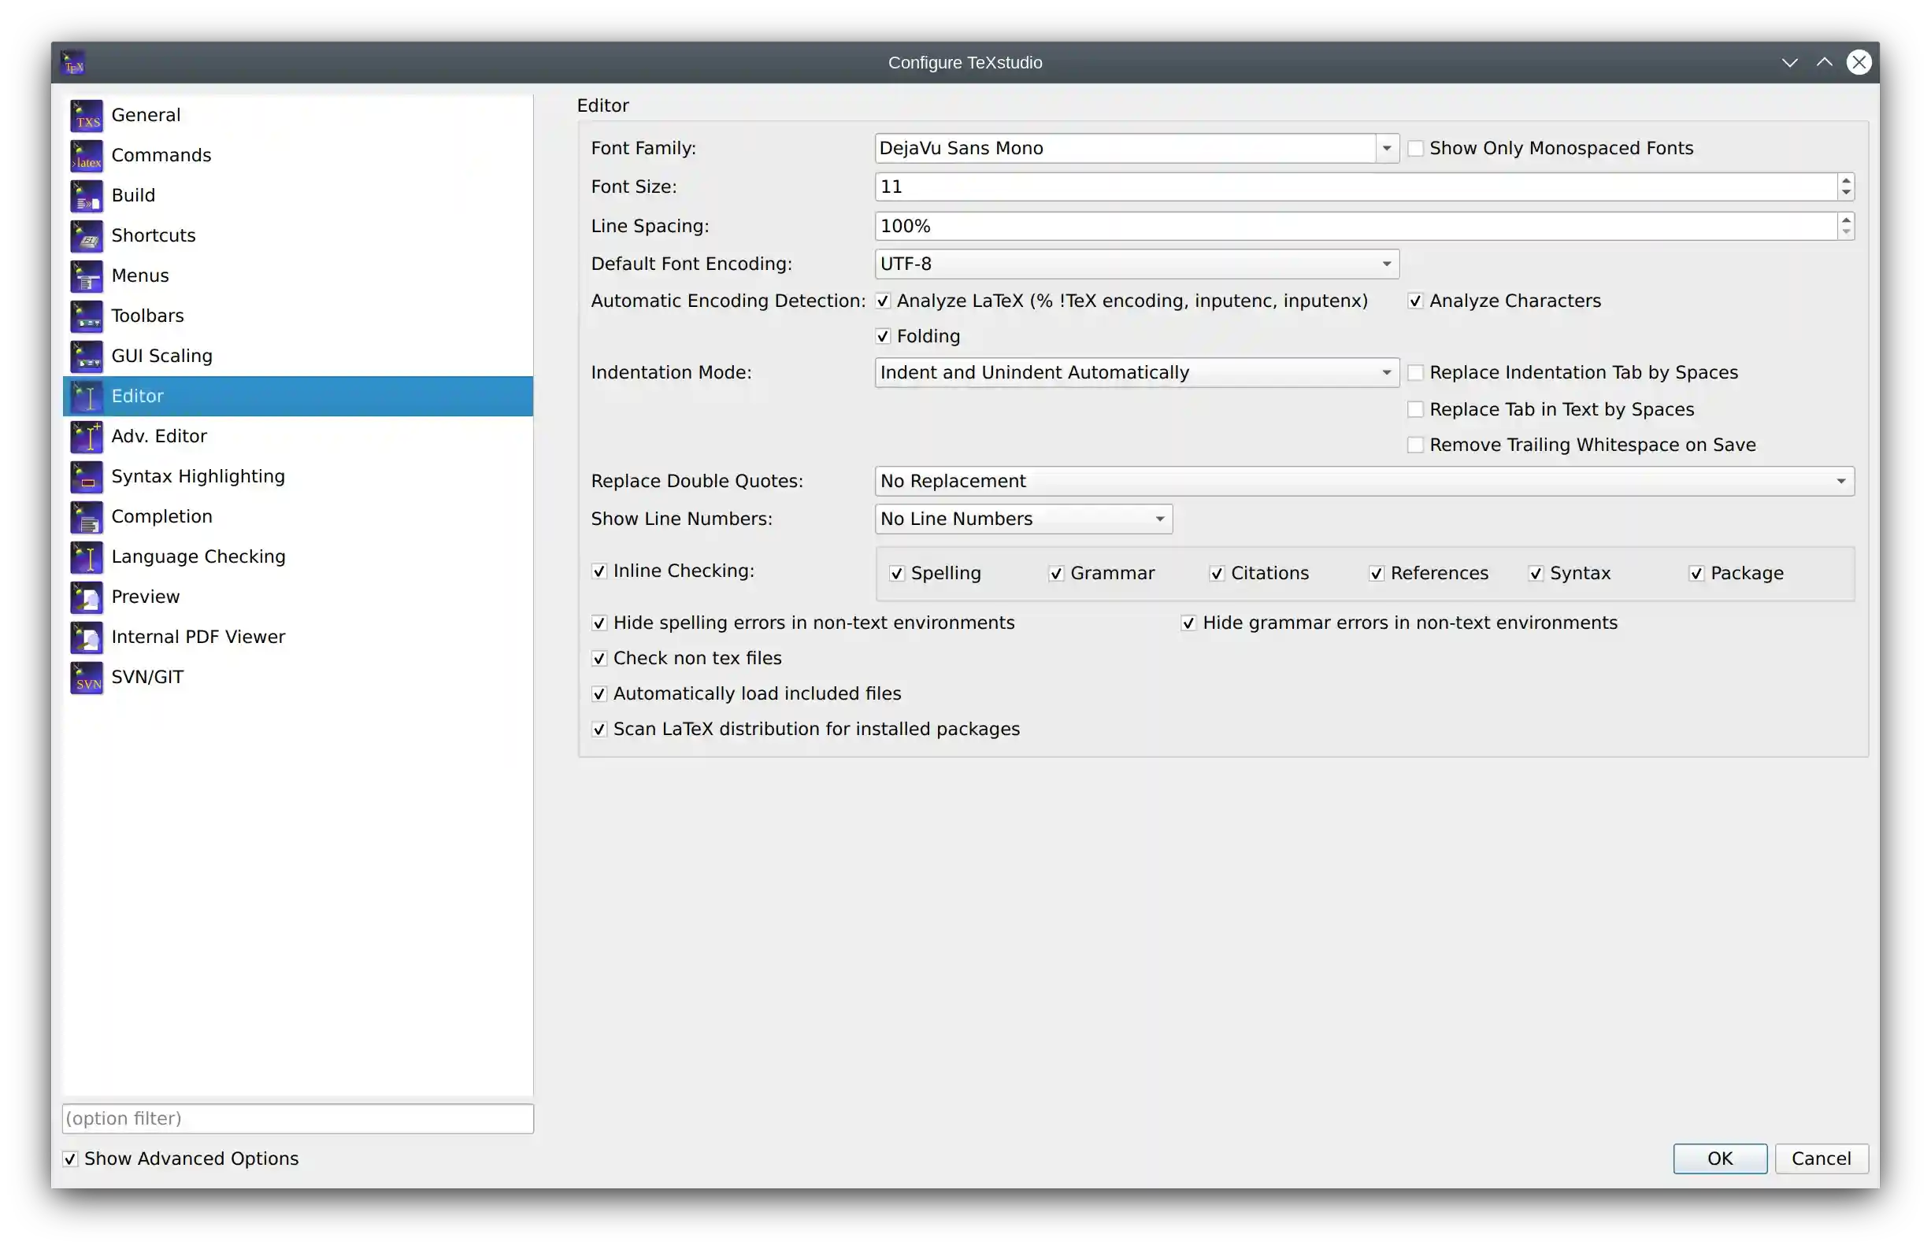Expand the Indentation Mode dropdown
The image size is (1931, 1249).
(x=1136, y=373)
